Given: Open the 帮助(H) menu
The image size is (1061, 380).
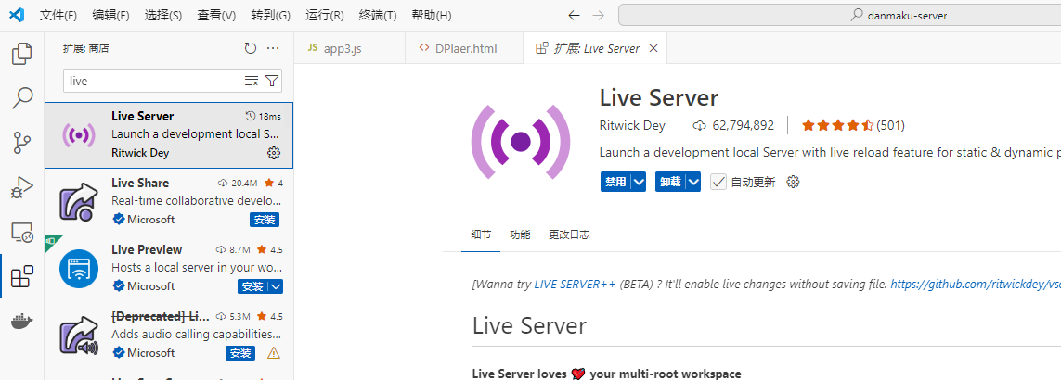Looking at the screenshot, I should (432, 16).
